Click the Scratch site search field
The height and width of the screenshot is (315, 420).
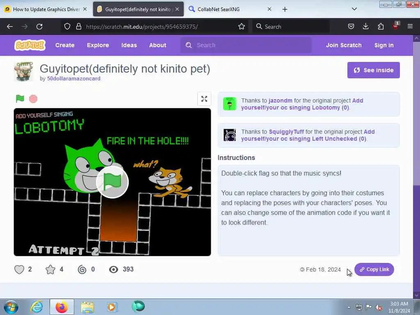tap(246, 45)
